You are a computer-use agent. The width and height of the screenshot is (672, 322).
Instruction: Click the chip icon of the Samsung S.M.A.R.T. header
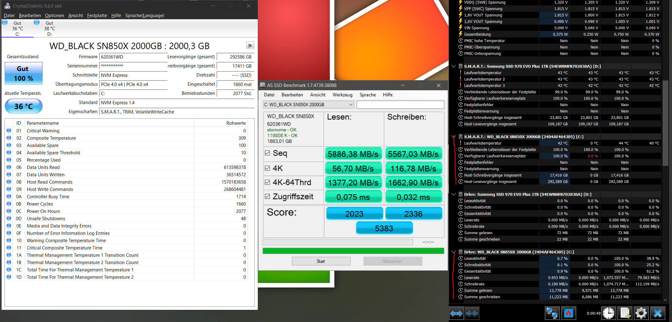[x=461, y=66]
